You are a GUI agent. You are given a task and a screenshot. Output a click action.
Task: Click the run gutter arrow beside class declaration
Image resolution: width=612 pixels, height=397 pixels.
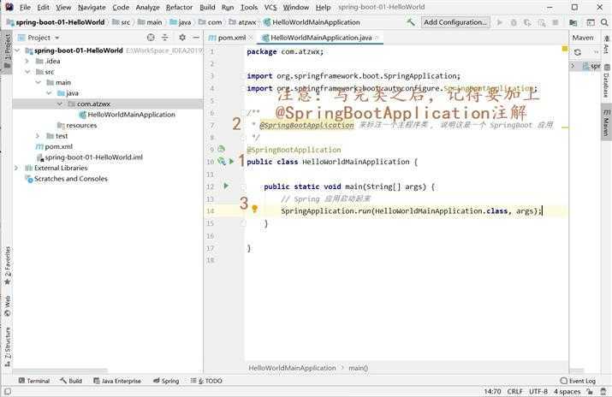tap(231, 161)
